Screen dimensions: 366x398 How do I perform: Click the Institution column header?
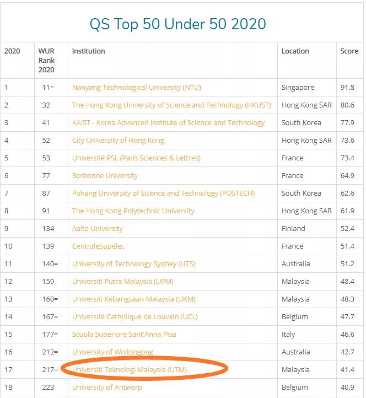tap(89, 51)
